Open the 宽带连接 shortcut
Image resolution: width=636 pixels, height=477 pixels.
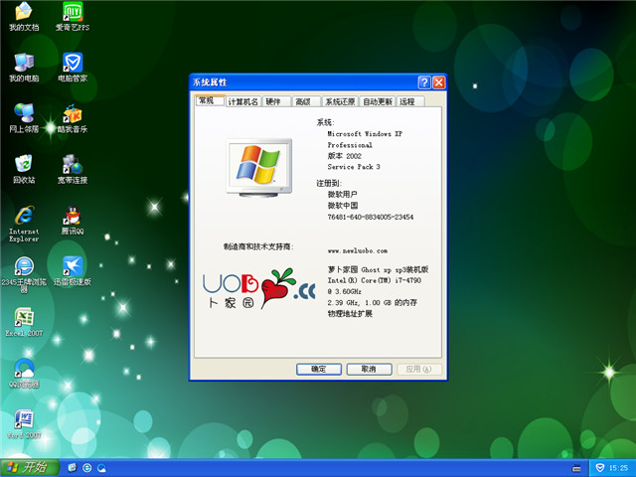click(73, 169)
